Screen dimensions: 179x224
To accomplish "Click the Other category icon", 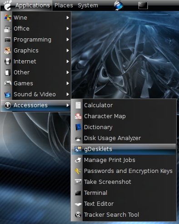I will [8, 73].
